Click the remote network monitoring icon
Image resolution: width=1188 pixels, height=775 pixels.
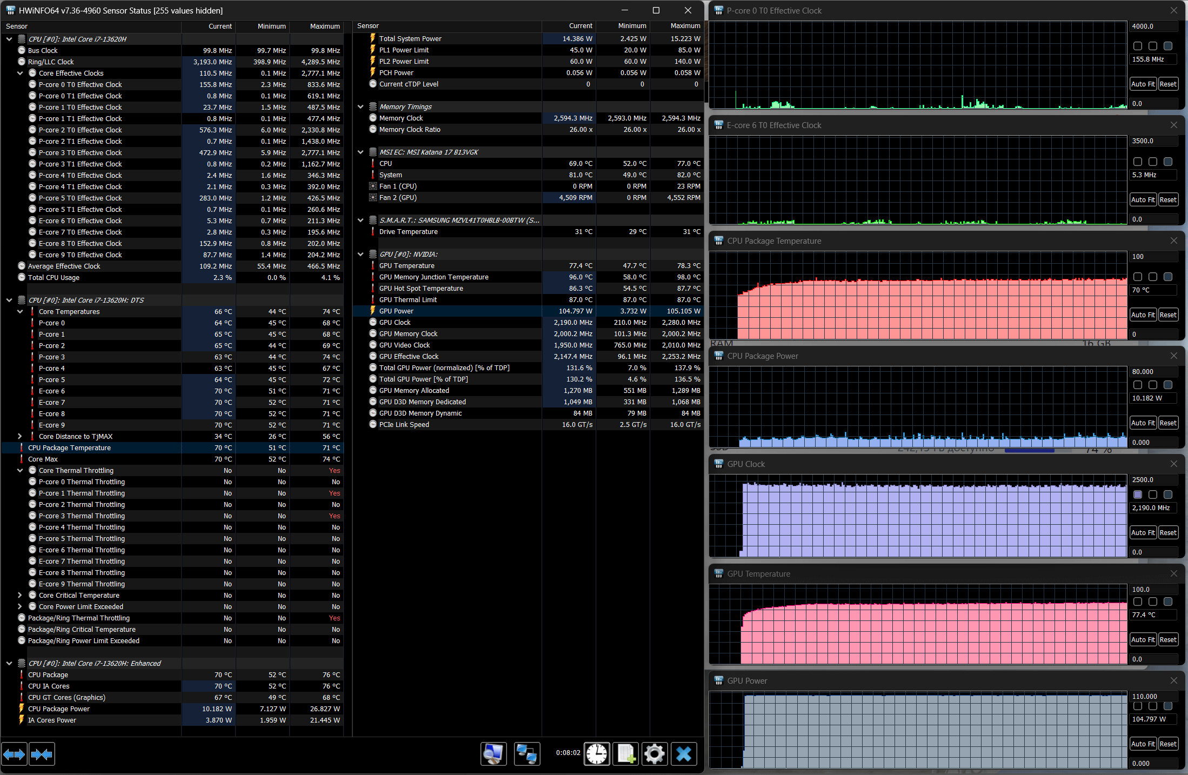[526, 754]
